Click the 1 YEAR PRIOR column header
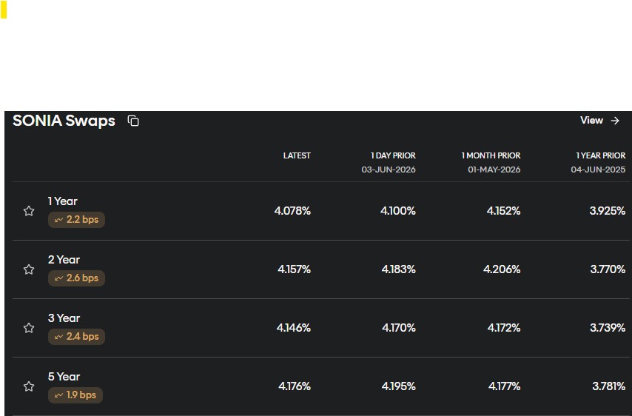632x416 pixels. (x=601, y=155)
